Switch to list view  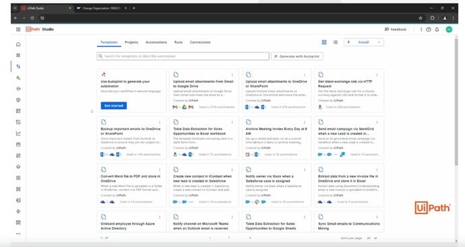point(336,42)
